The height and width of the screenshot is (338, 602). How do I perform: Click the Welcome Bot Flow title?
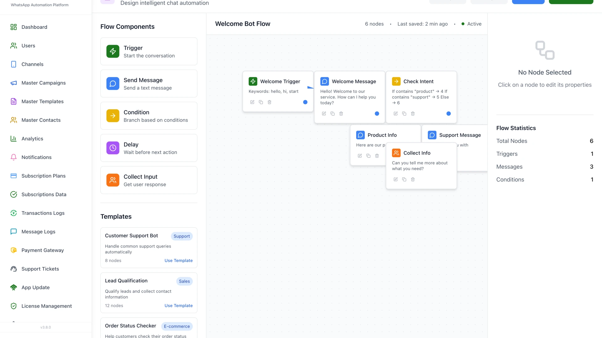click(x=243, y=24)
